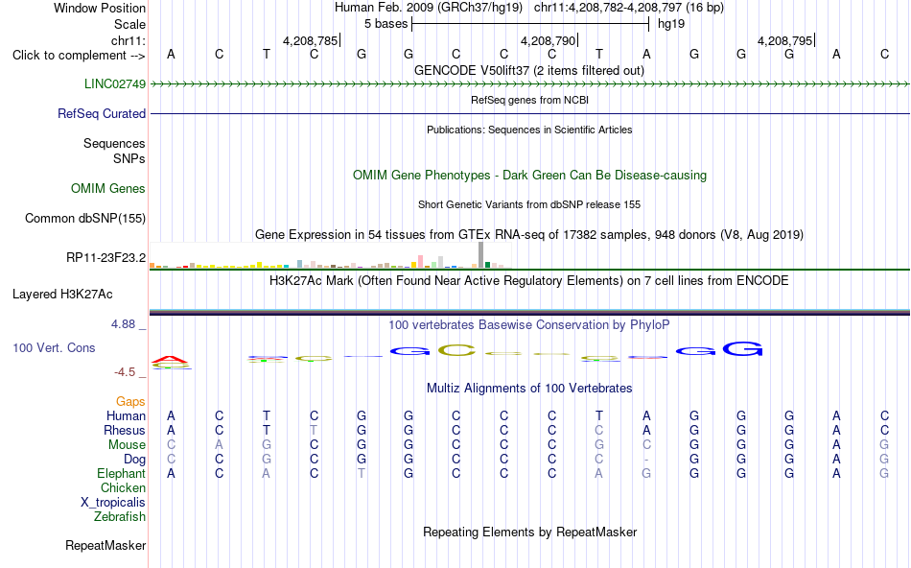
Task: Click the '5 bases' scale bar
Action: pos(530,24)
